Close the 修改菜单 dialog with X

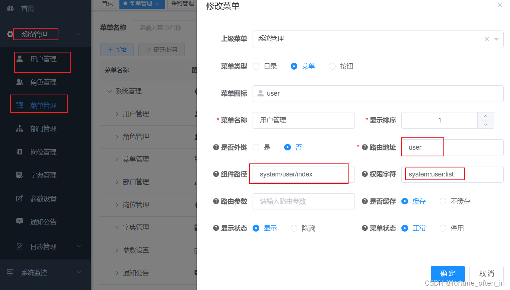(x=500, y=5)
